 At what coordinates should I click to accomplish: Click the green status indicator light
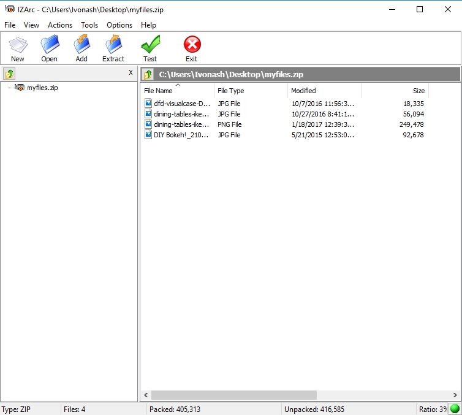tap(455, 409)
